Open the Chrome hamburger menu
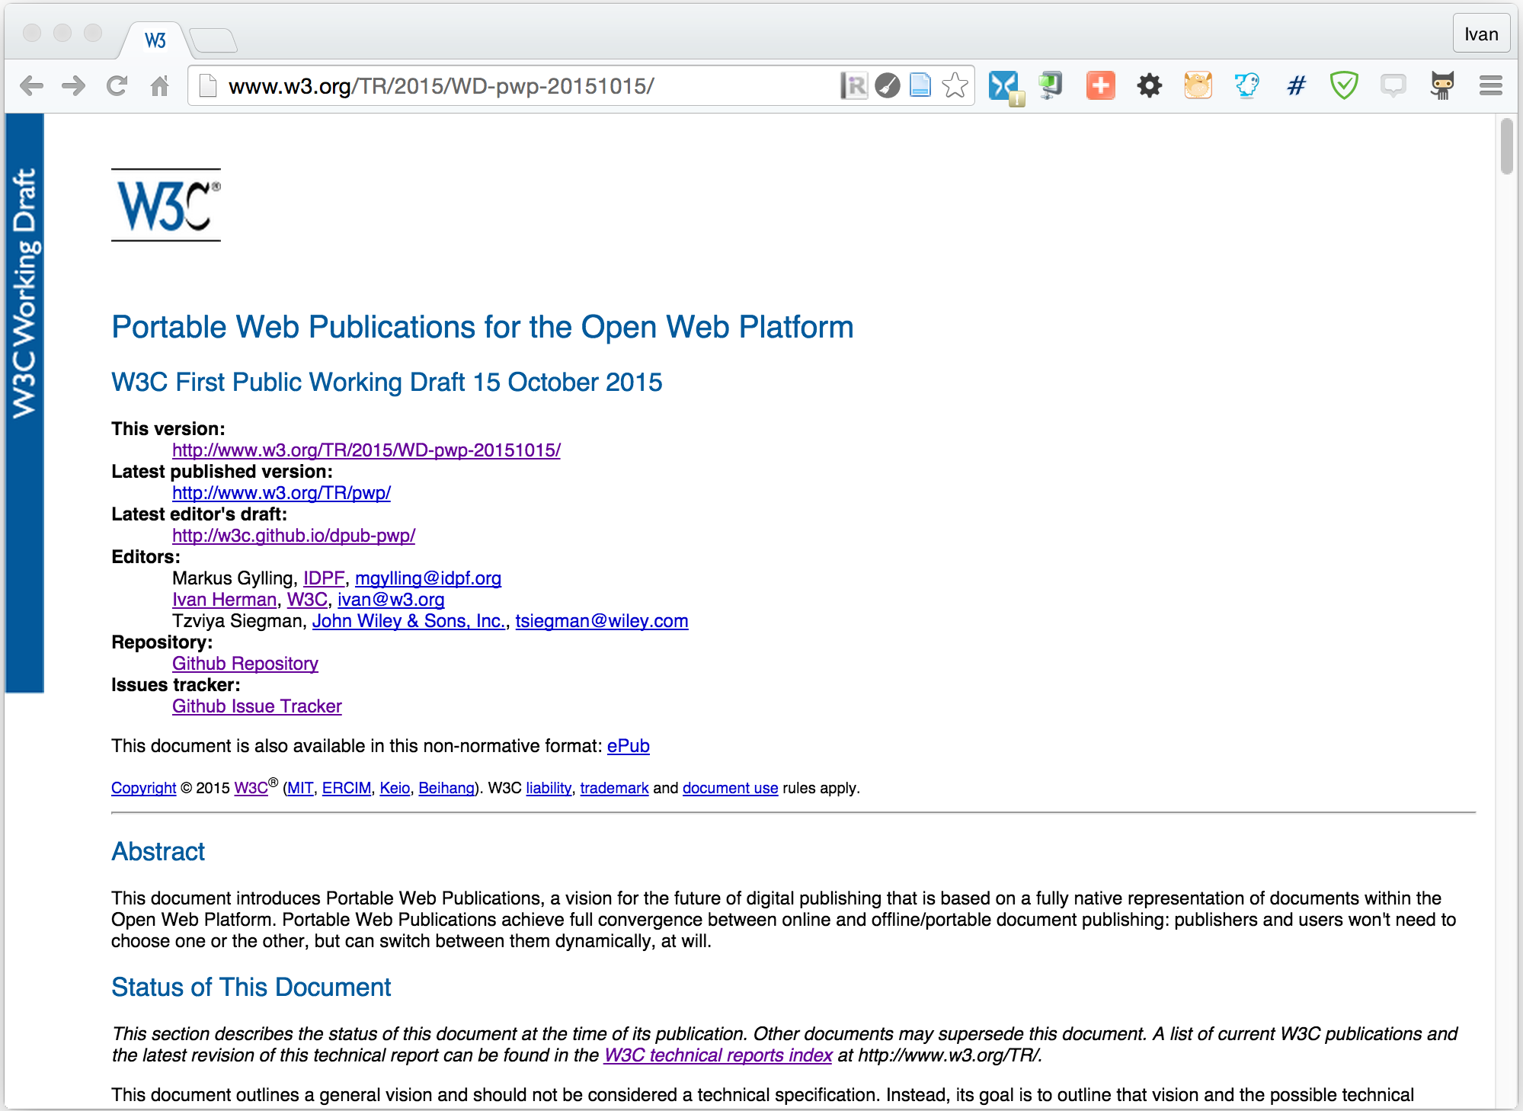This screenshot has height=1111, width=1523. tap(1490, 85)
